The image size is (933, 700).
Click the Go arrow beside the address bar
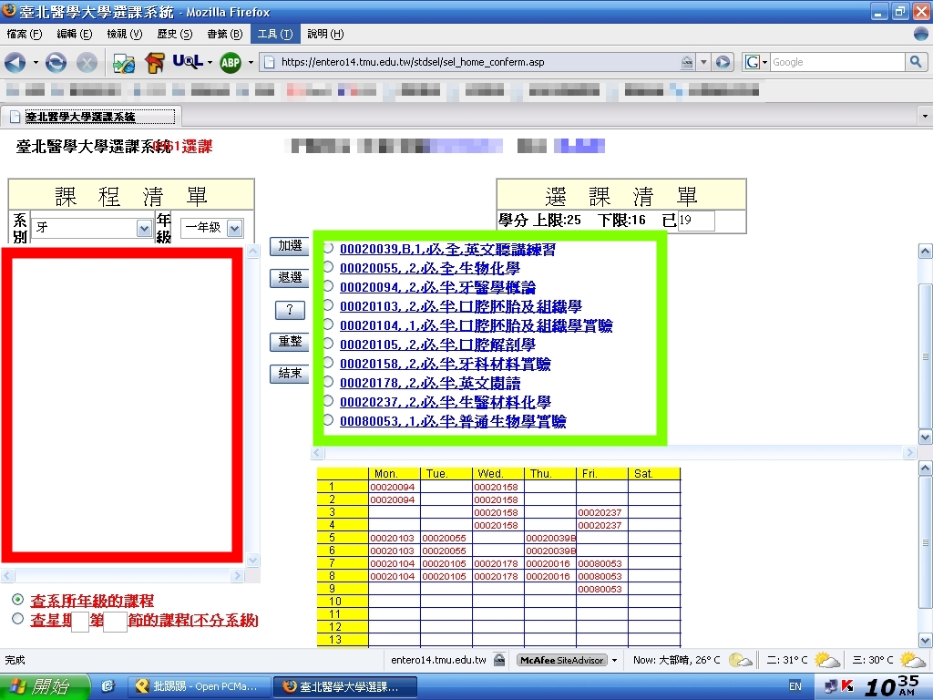pos(723,62)
